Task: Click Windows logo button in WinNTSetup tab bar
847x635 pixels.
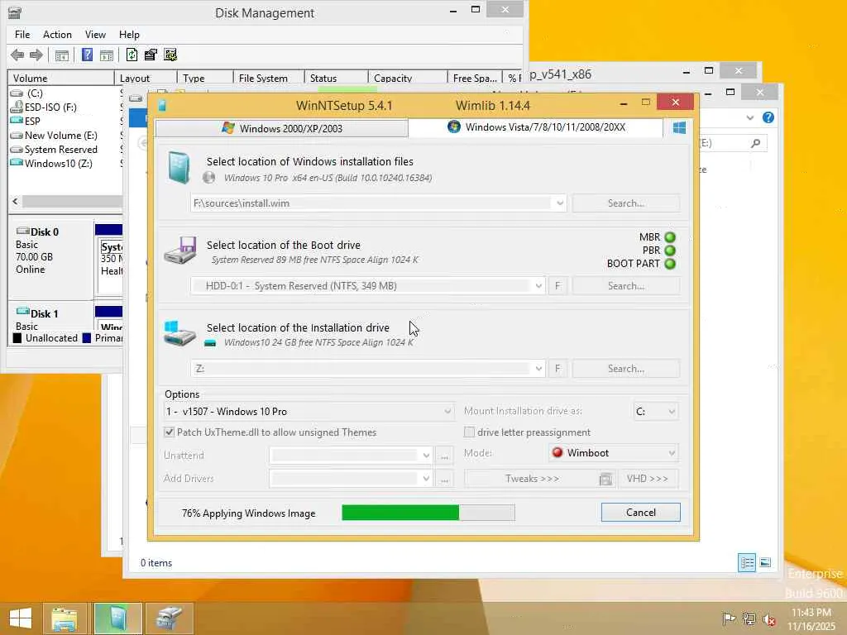Action: [x=679, y=127]
